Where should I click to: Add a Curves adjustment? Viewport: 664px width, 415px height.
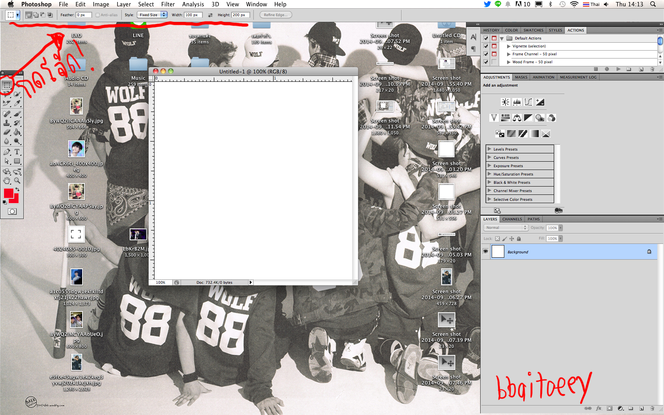[528, 102]
